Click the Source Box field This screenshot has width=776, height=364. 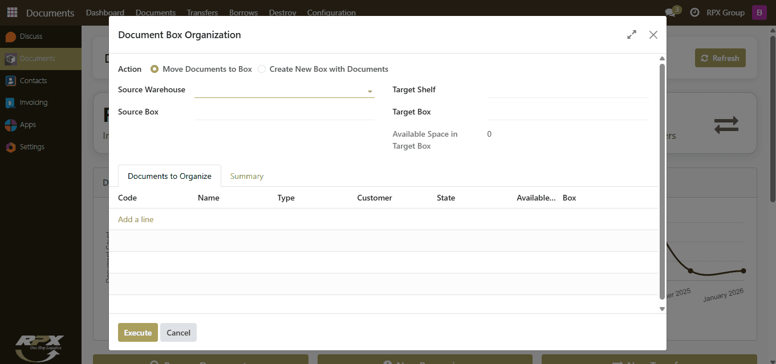pyautogui.click(x=285, y=112)
